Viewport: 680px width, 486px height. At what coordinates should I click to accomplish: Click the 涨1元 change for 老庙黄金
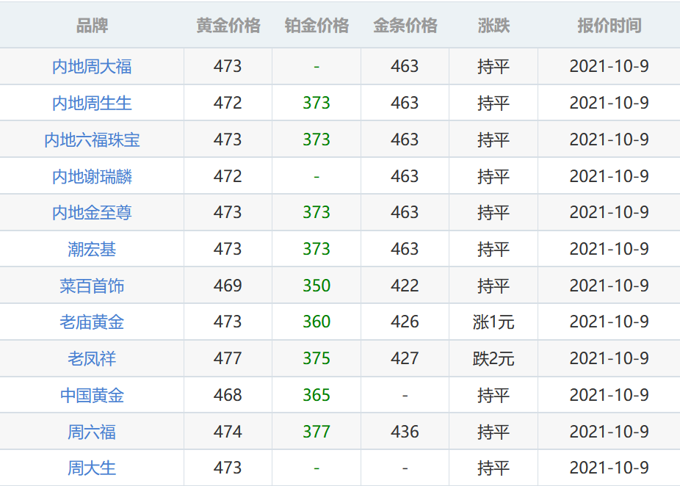[x=493, y=322]
